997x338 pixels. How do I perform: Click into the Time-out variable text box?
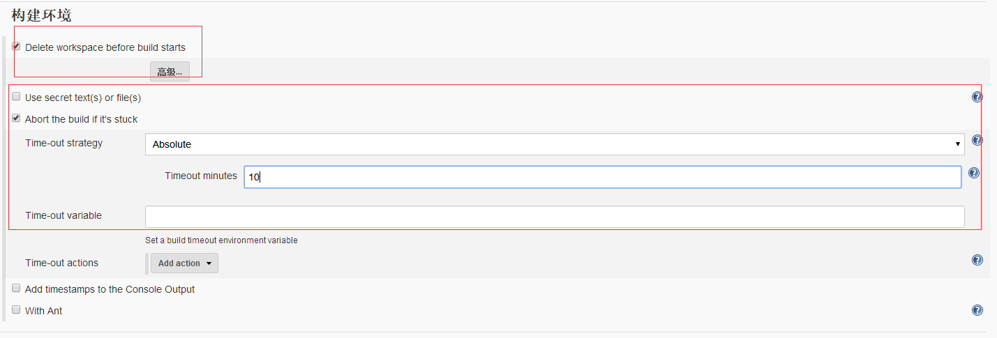pos(555,216)
